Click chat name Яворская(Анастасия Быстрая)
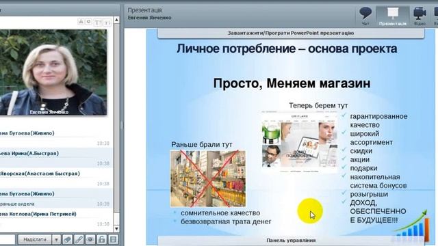The height and width of the screenshot is (246, 438). [x=40, y=174]
